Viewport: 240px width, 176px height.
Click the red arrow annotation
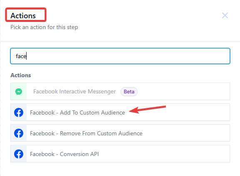click(148, 109)
